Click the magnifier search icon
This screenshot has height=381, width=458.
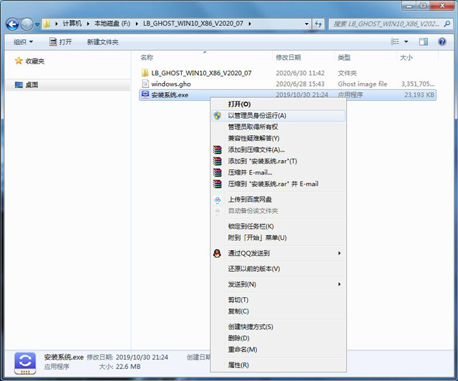click(447, 24)
